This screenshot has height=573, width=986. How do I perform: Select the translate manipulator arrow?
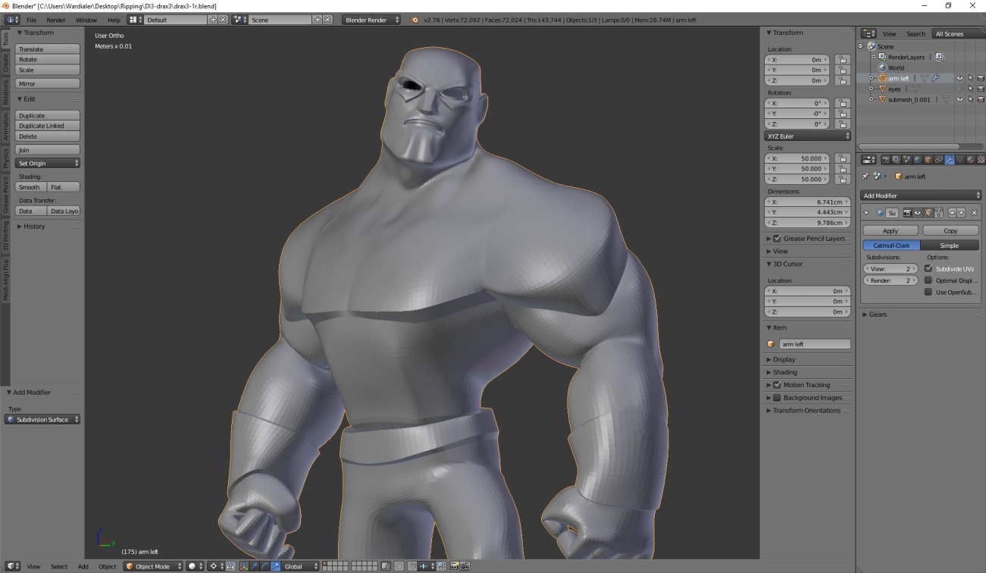coord(254,566)
